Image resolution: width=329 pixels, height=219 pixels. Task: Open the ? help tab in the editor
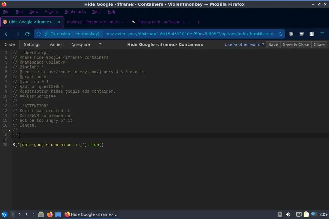pyautogui.click(x=100, y=44)
